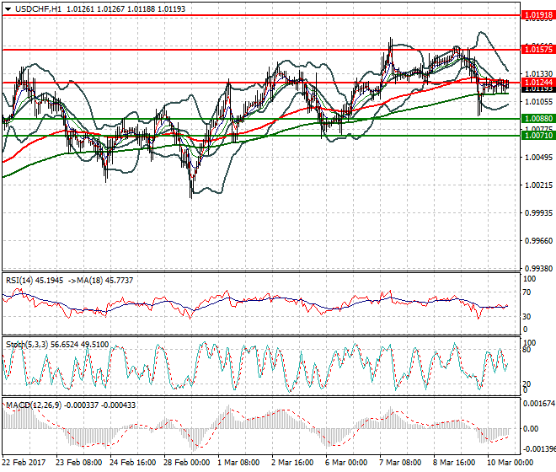This screenshot has height=472, width=556.
Task: Select the 0.99380 price scale value
Action: point(538,269)
